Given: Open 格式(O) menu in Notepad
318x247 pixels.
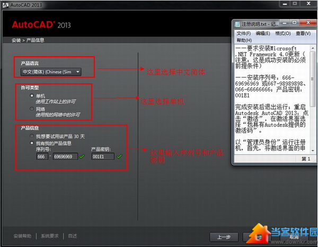Looking at the screenshot, I should pos(283,33).
